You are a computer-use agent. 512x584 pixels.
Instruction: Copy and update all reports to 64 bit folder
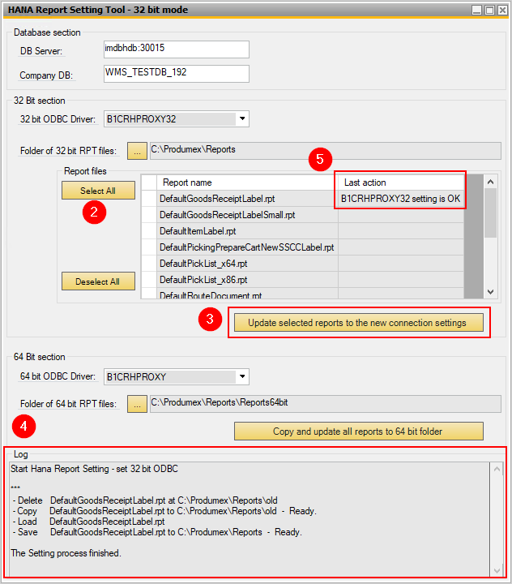click(357, 432)
